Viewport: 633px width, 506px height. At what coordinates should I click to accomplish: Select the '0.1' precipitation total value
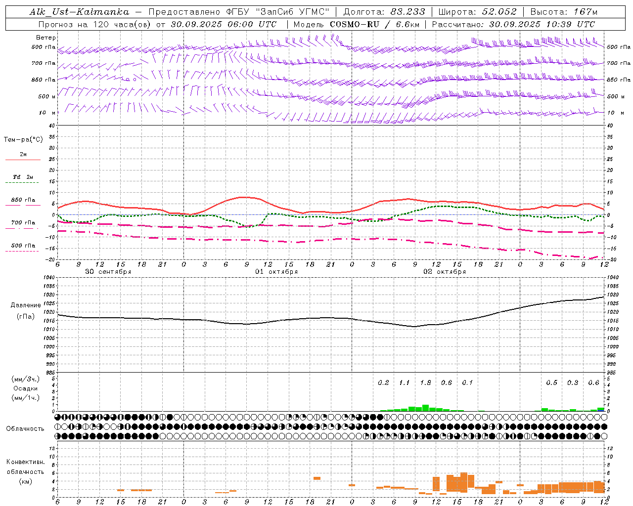[467, 383]
